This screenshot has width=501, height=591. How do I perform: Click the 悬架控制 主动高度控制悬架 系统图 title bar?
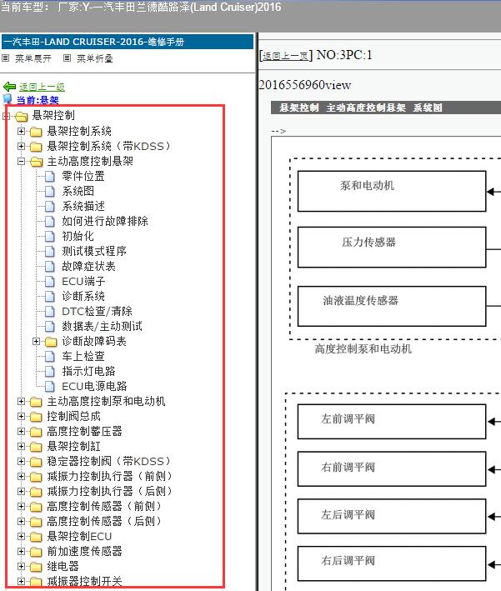click(x=386, y=108)
